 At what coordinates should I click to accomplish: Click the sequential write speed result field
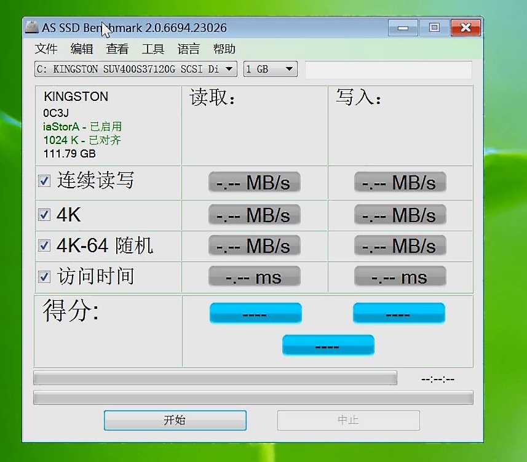[x=400, y=182]
